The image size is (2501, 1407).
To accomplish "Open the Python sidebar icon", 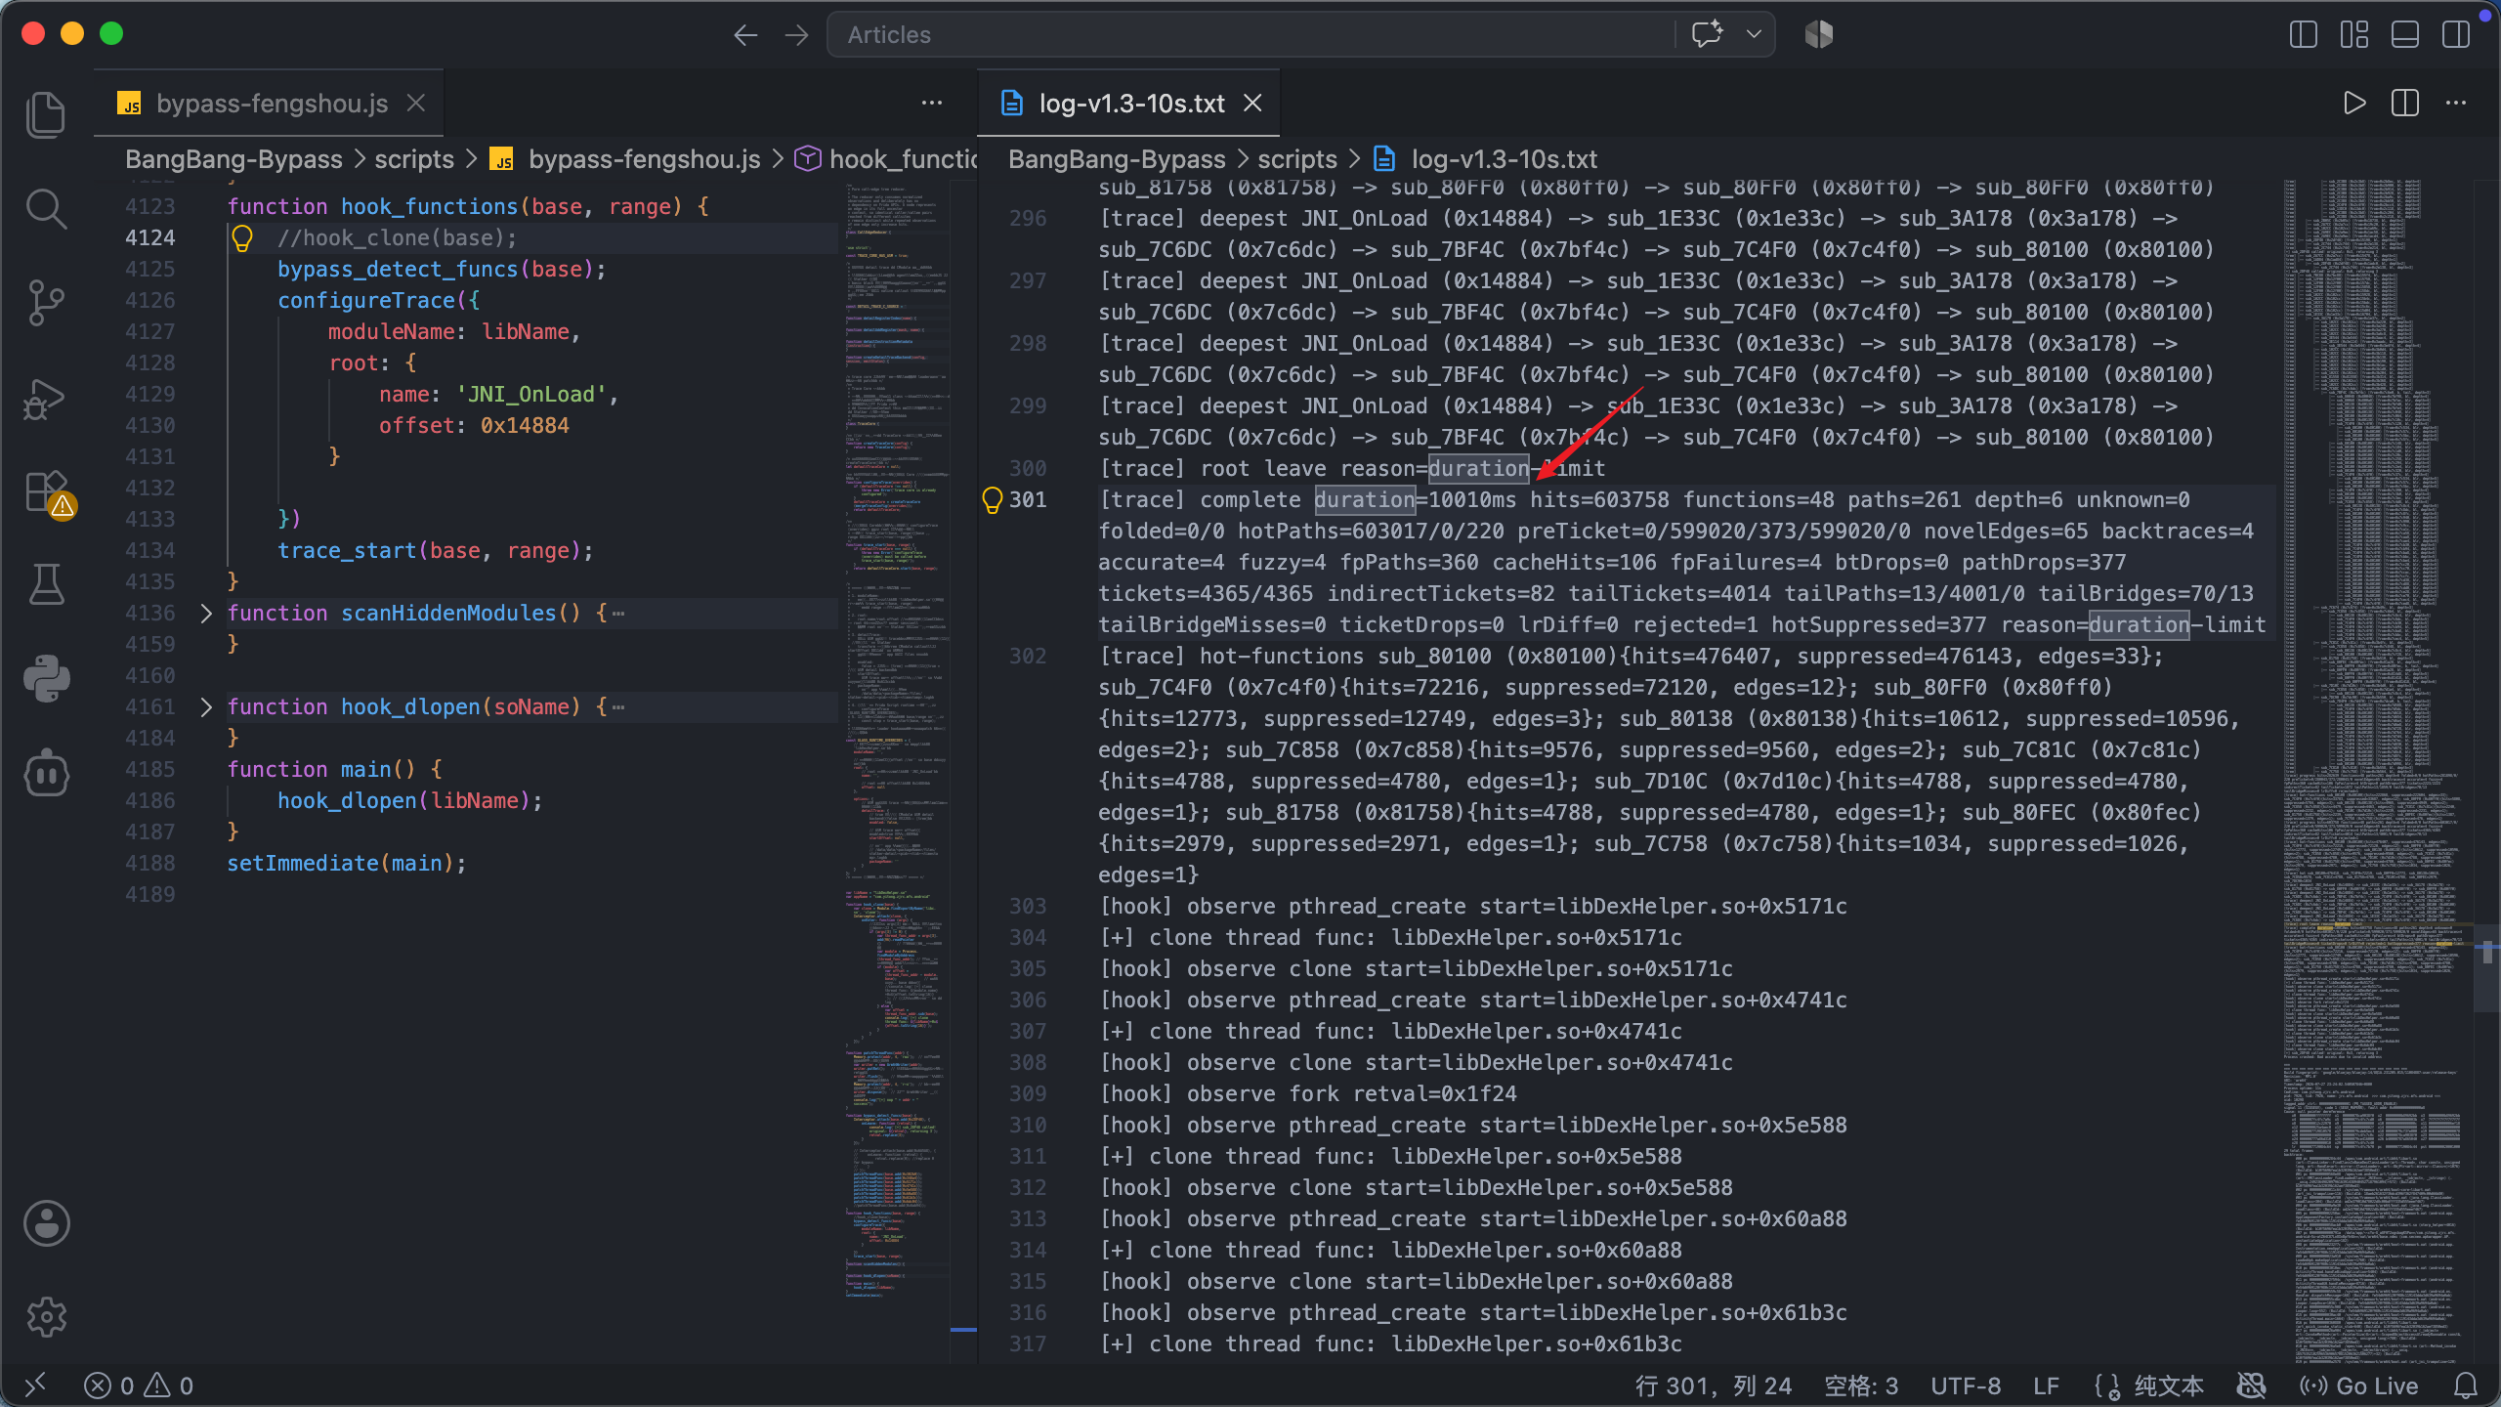I will [x=46, y=678].
